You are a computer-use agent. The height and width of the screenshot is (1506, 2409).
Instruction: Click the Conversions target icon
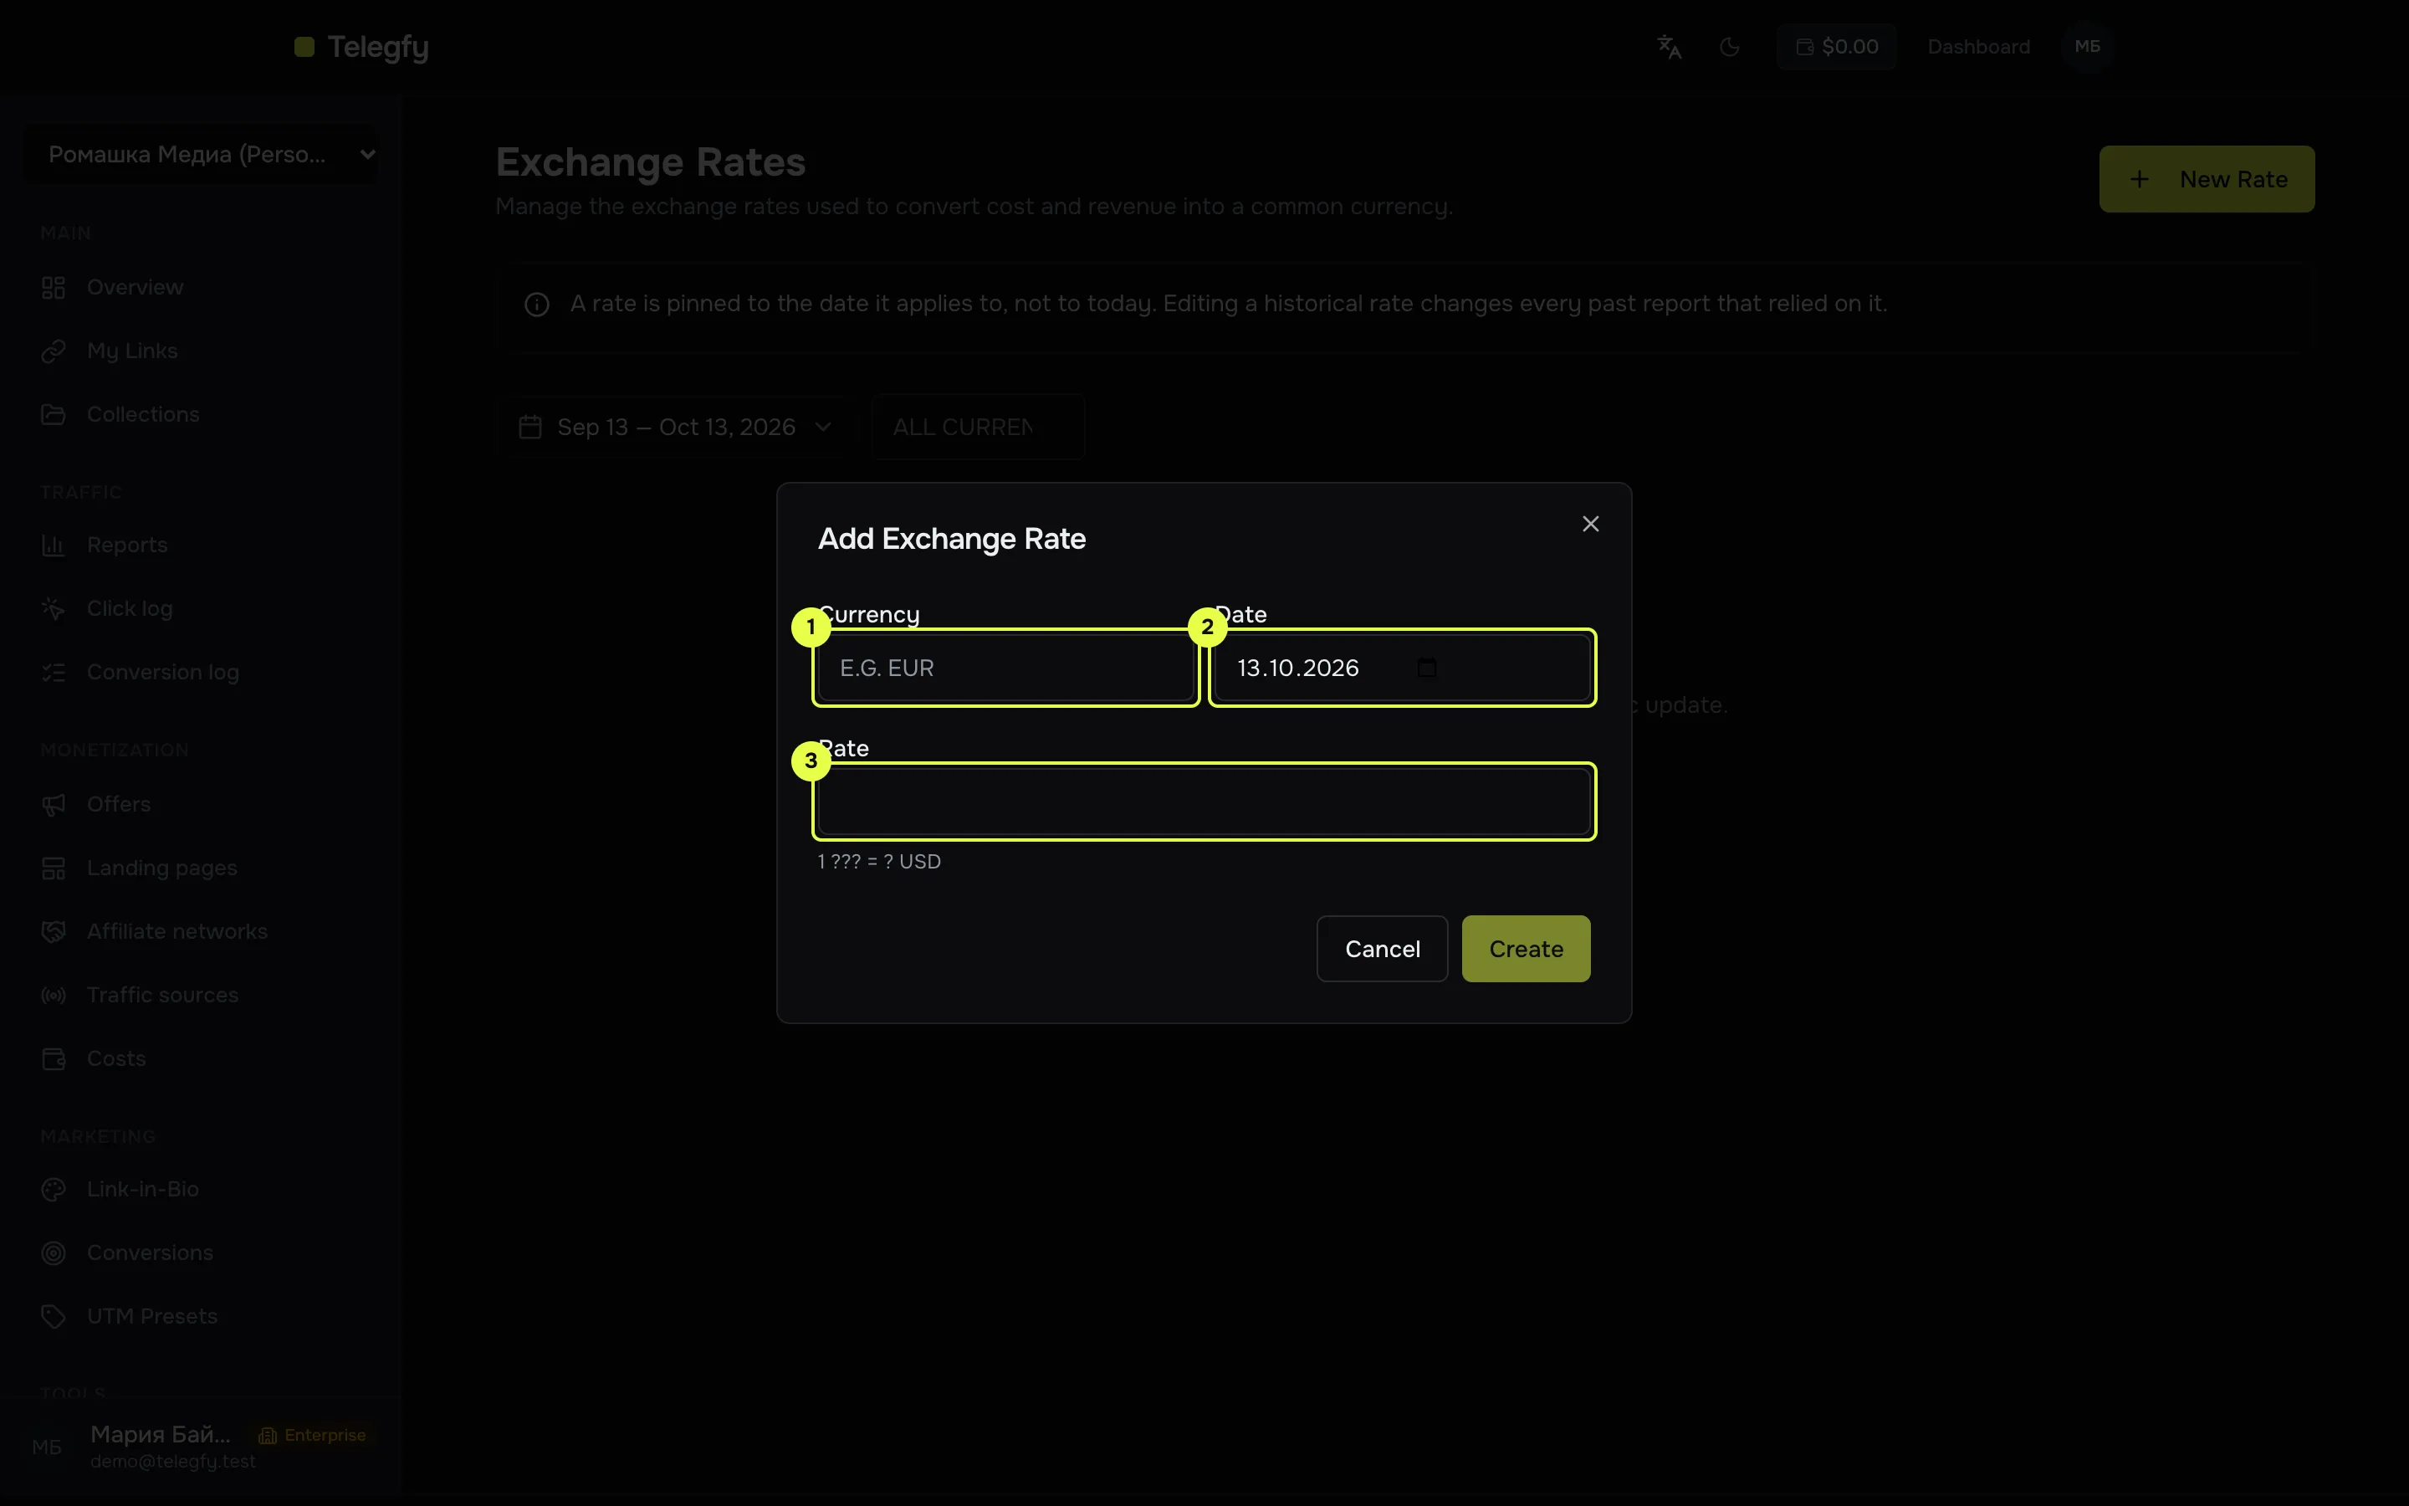click(x=53, y=1253)
